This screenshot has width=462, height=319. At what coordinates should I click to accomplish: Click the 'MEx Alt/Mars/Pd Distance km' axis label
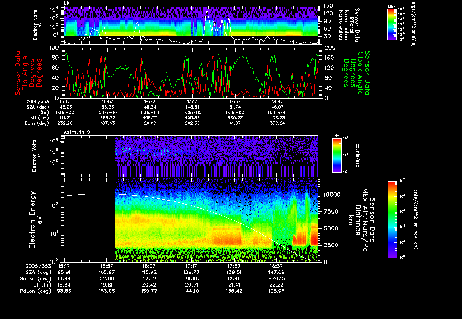coord(361,220)
